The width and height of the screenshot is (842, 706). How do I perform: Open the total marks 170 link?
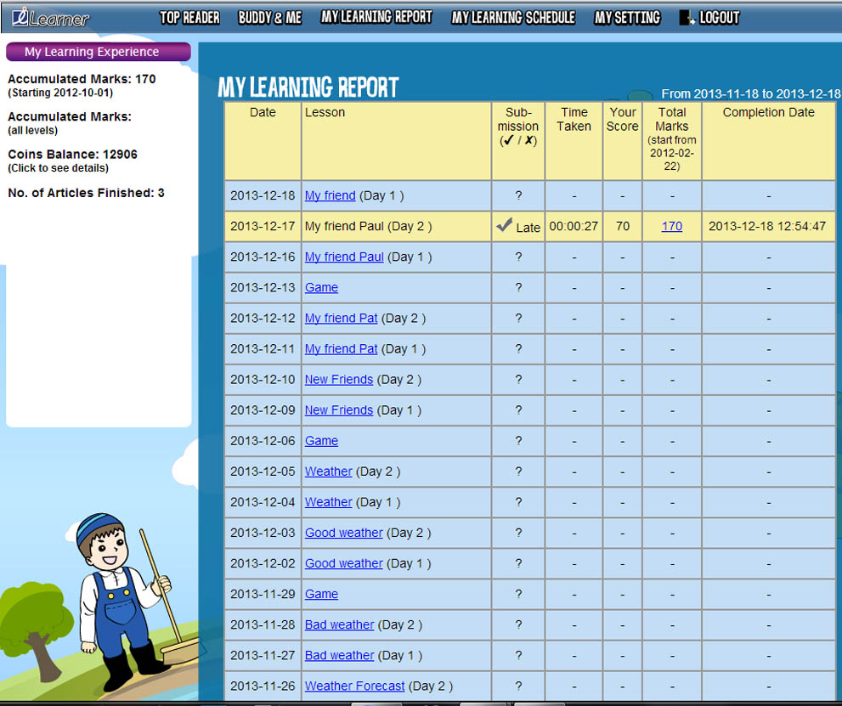pos(671,226)
